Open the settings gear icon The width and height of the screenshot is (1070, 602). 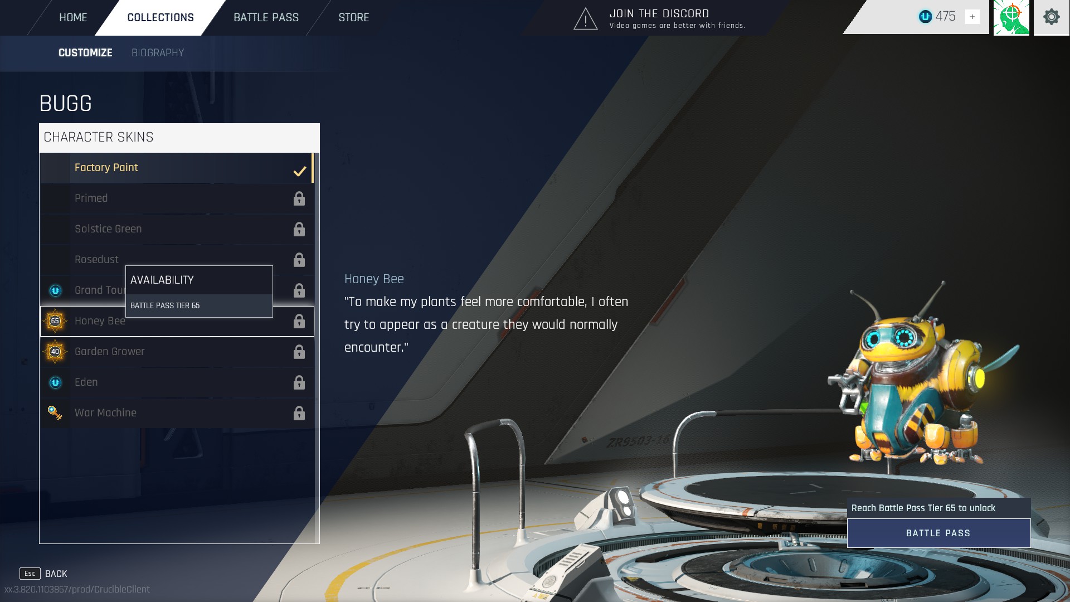click(x=1051, y=17)
